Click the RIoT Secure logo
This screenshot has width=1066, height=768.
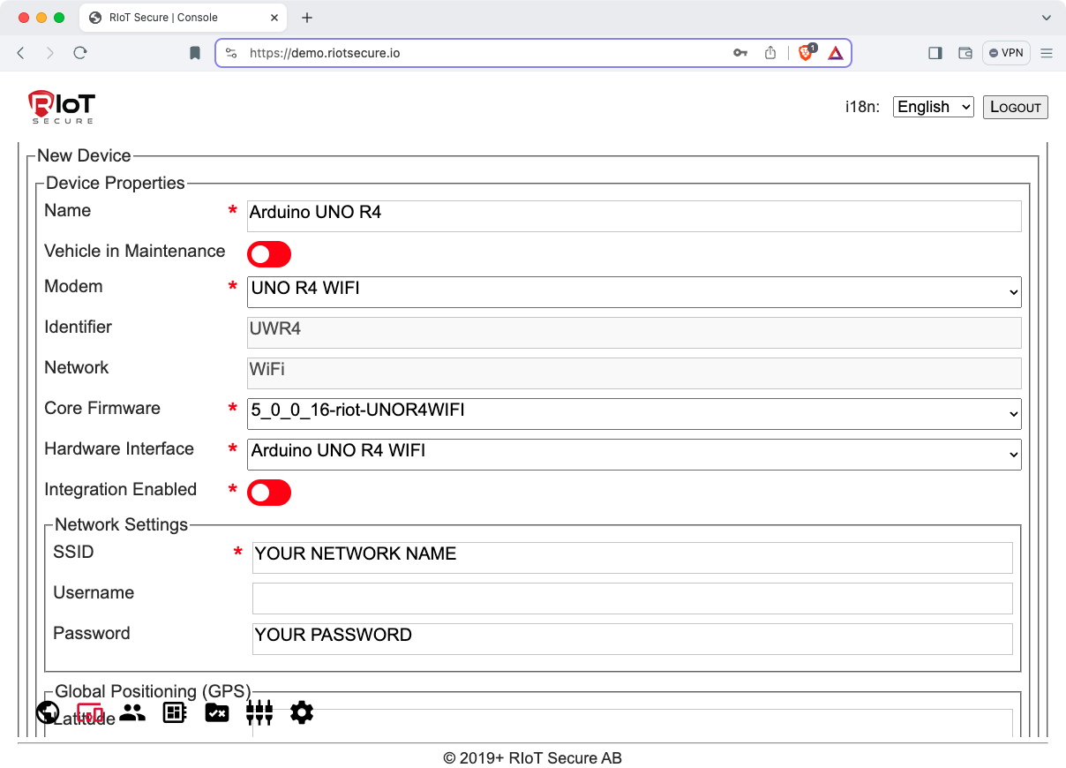pyautogui.click(x=61, y=107)
